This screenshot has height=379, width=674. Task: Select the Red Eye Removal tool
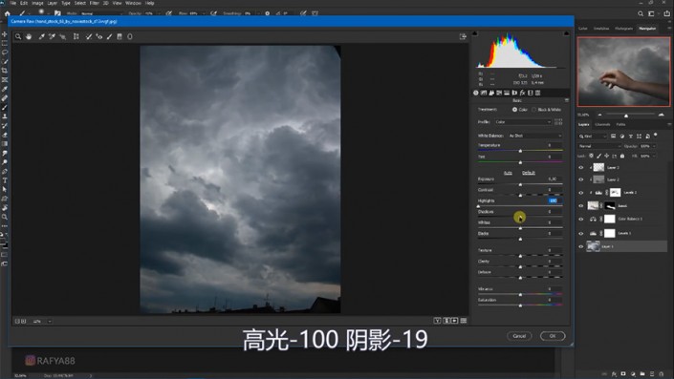(x=99, y=37)
